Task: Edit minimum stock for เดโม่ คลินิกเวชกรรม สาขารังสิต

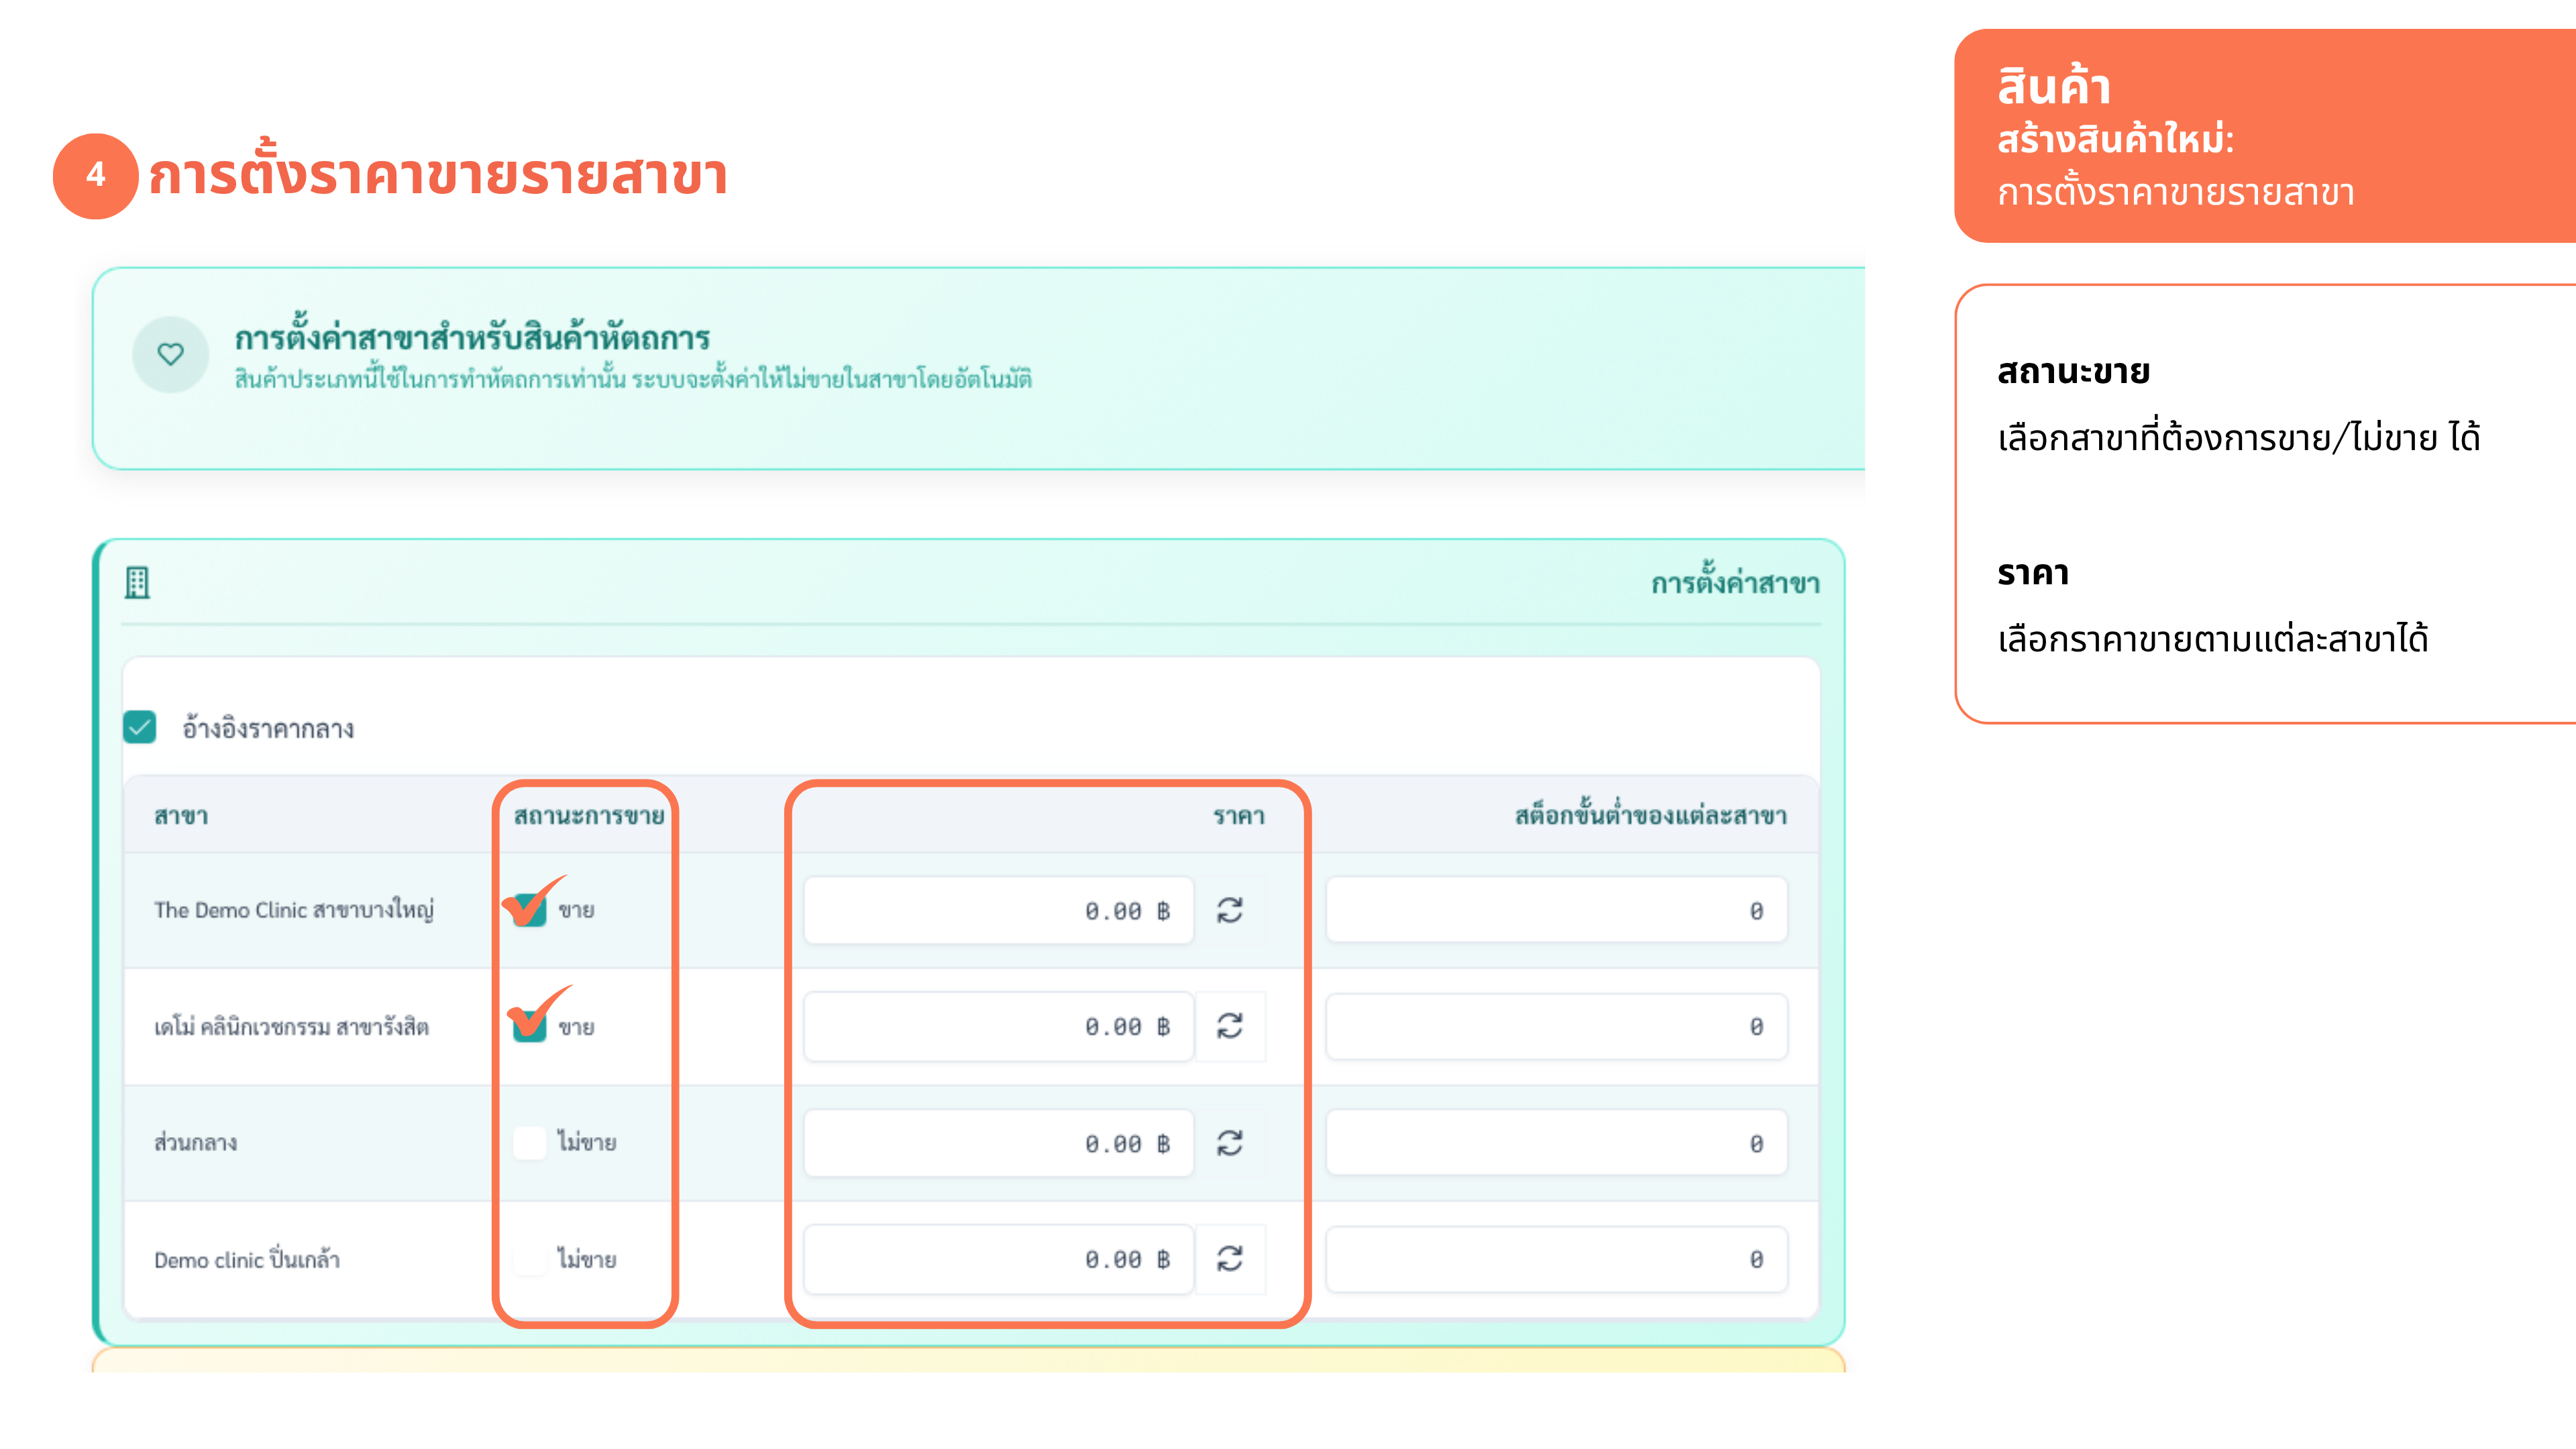Action: pyautogui.click(x=1557, y=1026)
